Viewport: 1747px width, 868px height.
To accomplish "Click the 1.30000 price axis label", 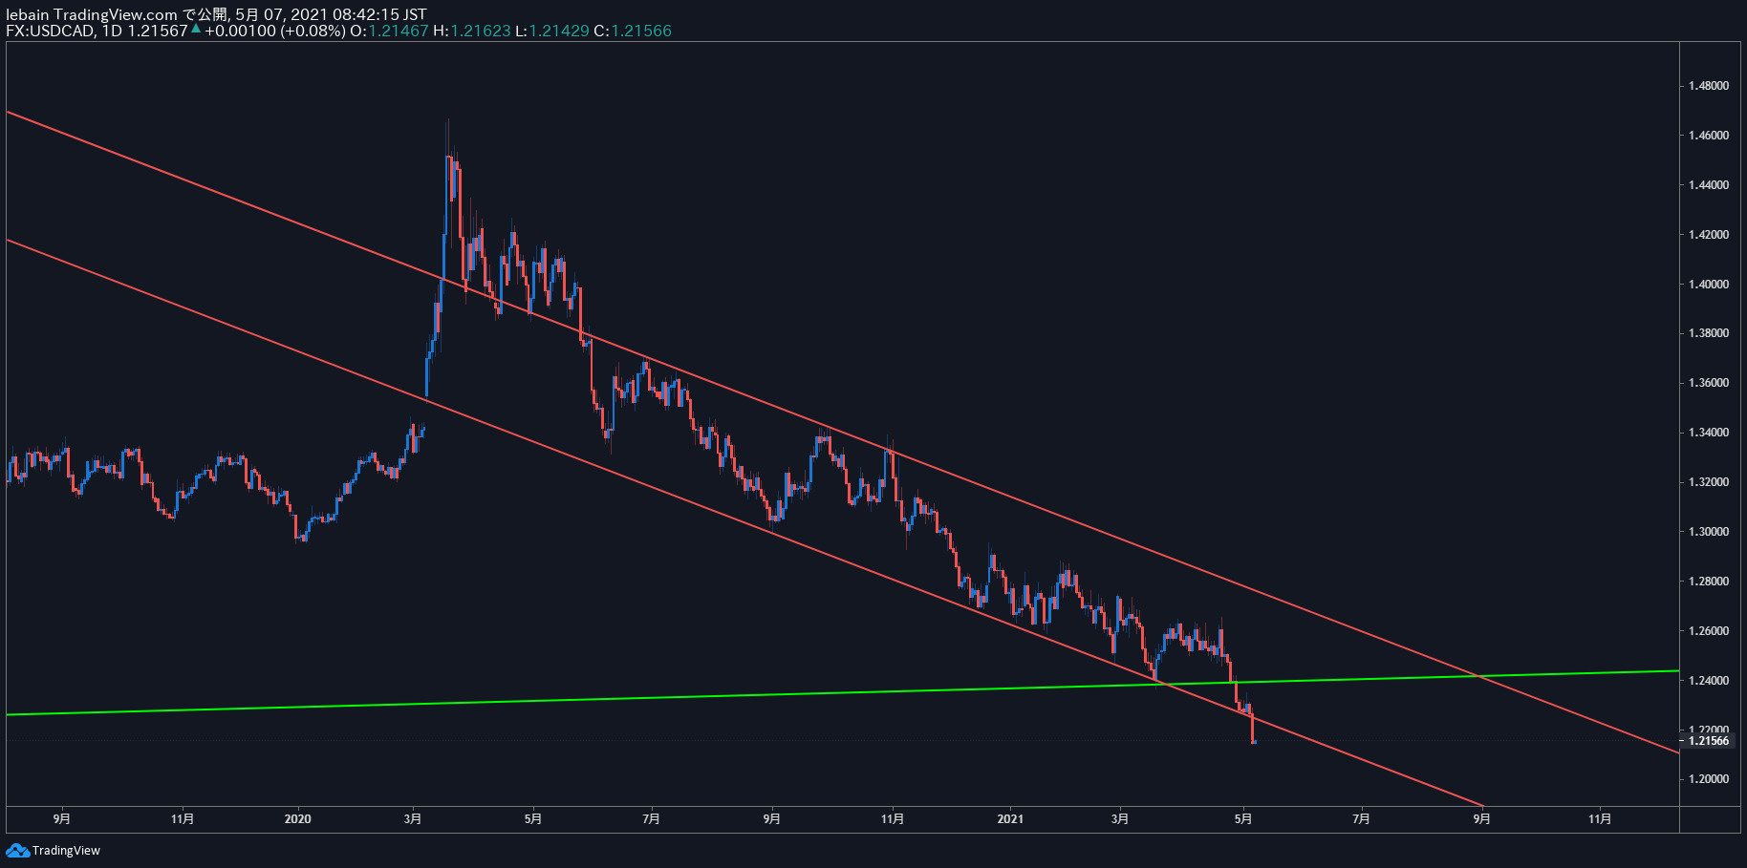I will coord(1708,532).
